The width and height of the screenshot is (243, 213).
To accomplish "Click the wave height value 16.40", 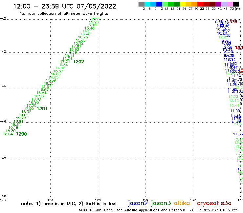I will point(85,34).
